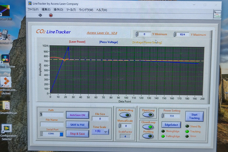Click the AutoSave ON button
The image size is (228, 152).
78,115
